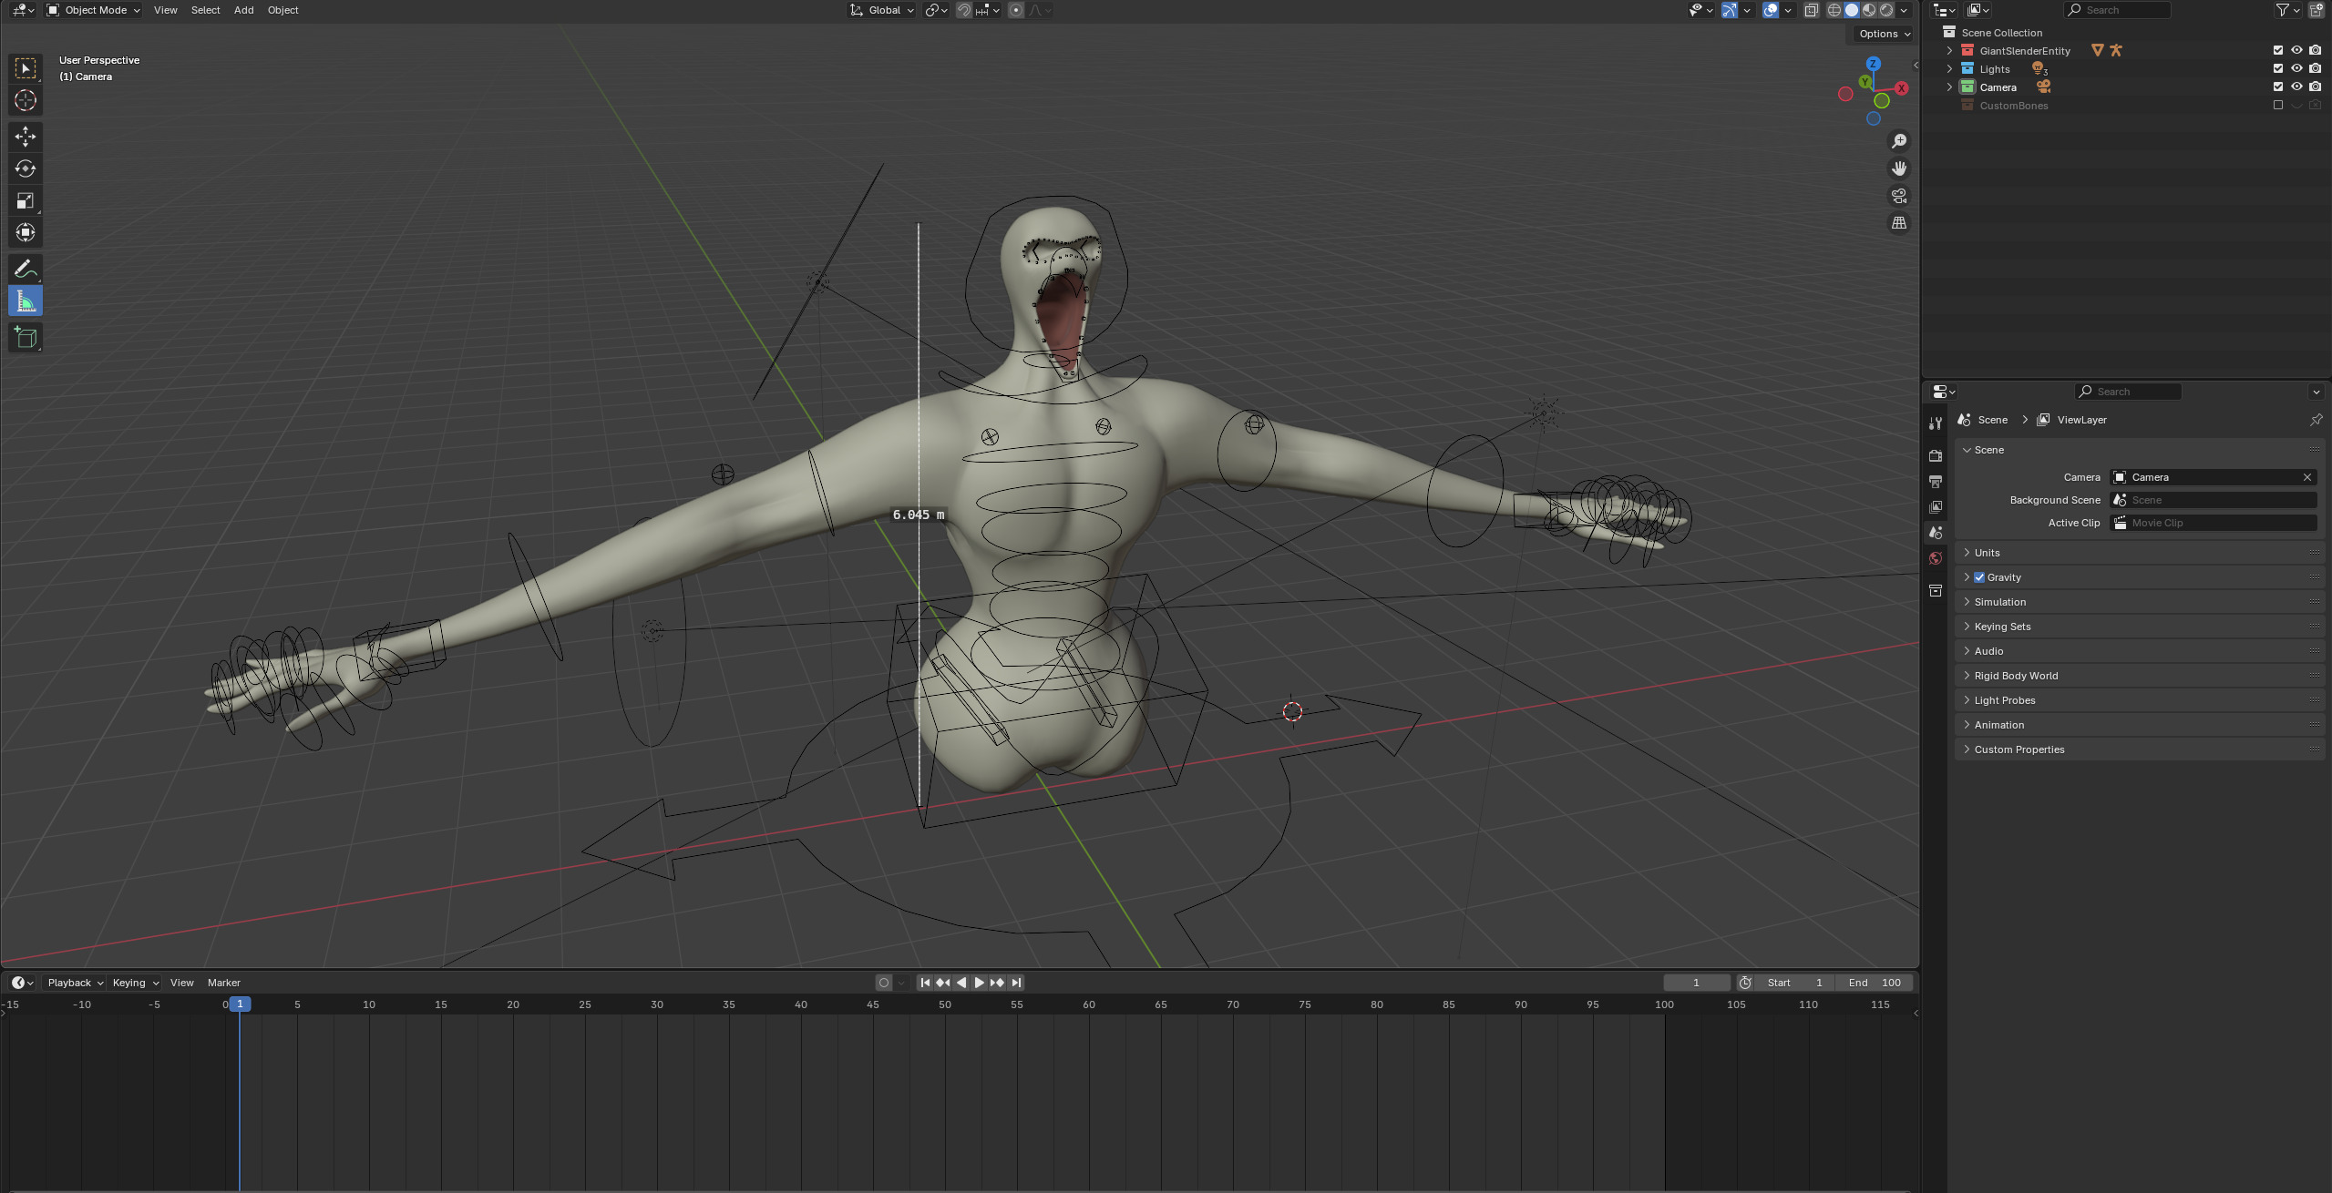2332x1193 pixels.
Task: Open the Collection properties tab
Action: (x=1936, y=591)
